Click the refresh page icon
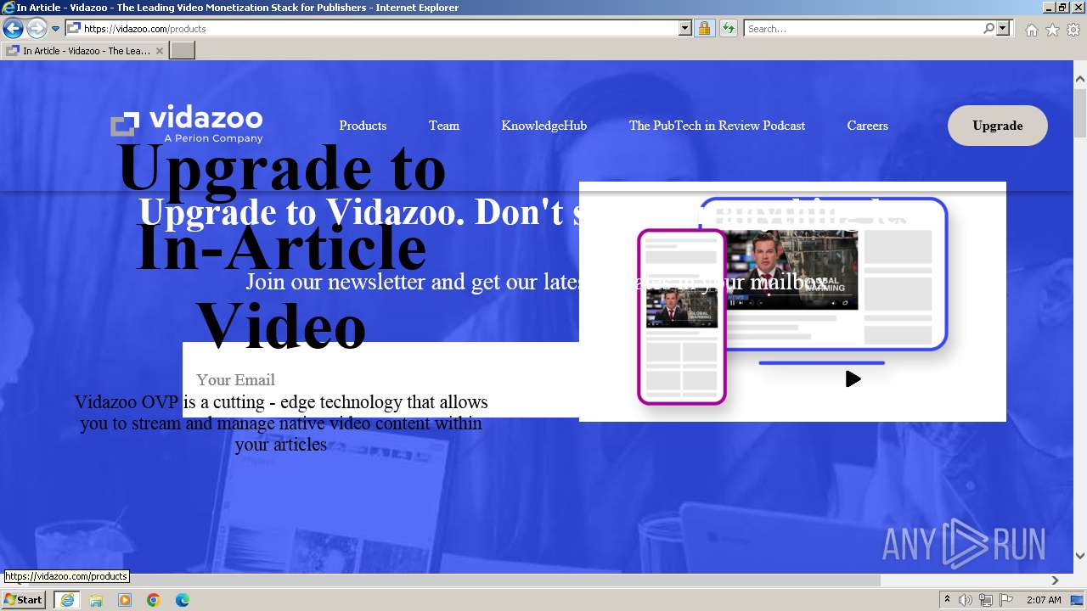Image resolution: width=1087 pixels, height=611 pixels. tap(729, 29)
